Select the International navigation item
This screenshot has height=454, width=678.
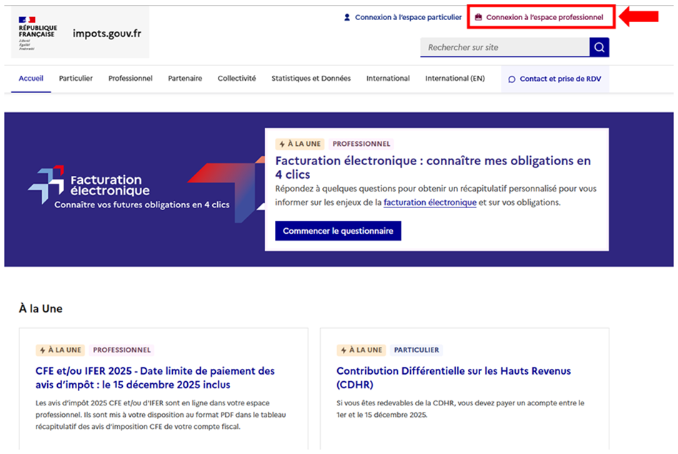pos(388,79)
